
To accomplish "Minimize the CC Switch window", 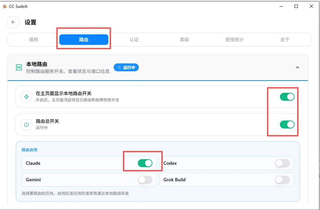I will tap(281, 7).
